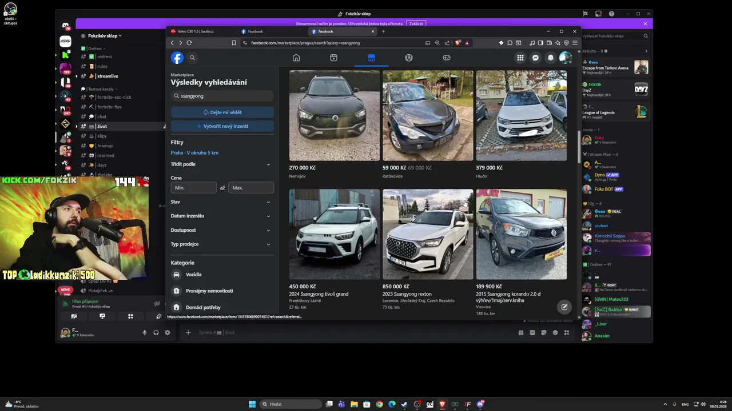Expand the Stav filter dropdown
The image size is (732, 411).
coord(221,202)
